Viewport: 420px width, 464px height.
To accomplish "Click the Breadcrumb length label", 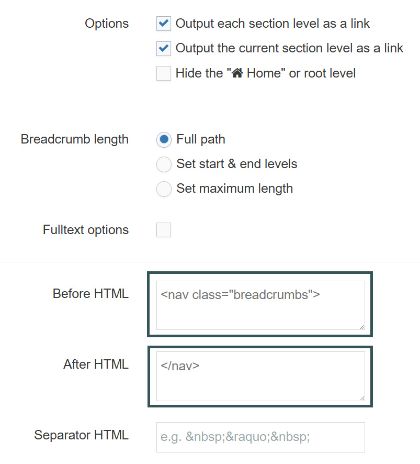I will point(74,139).
